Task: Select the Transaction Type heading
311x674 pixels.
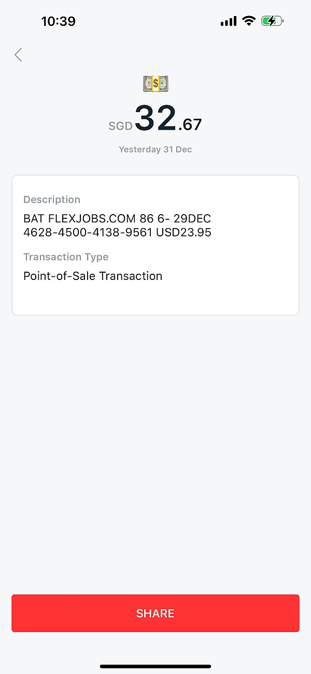Action: 66,257
